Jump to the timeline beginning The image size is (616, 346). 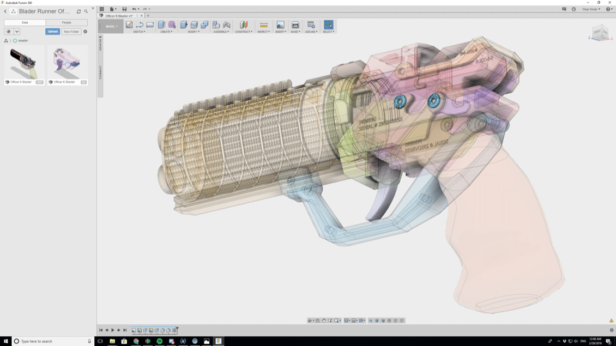pyautogui.click(x=100, y=330)
